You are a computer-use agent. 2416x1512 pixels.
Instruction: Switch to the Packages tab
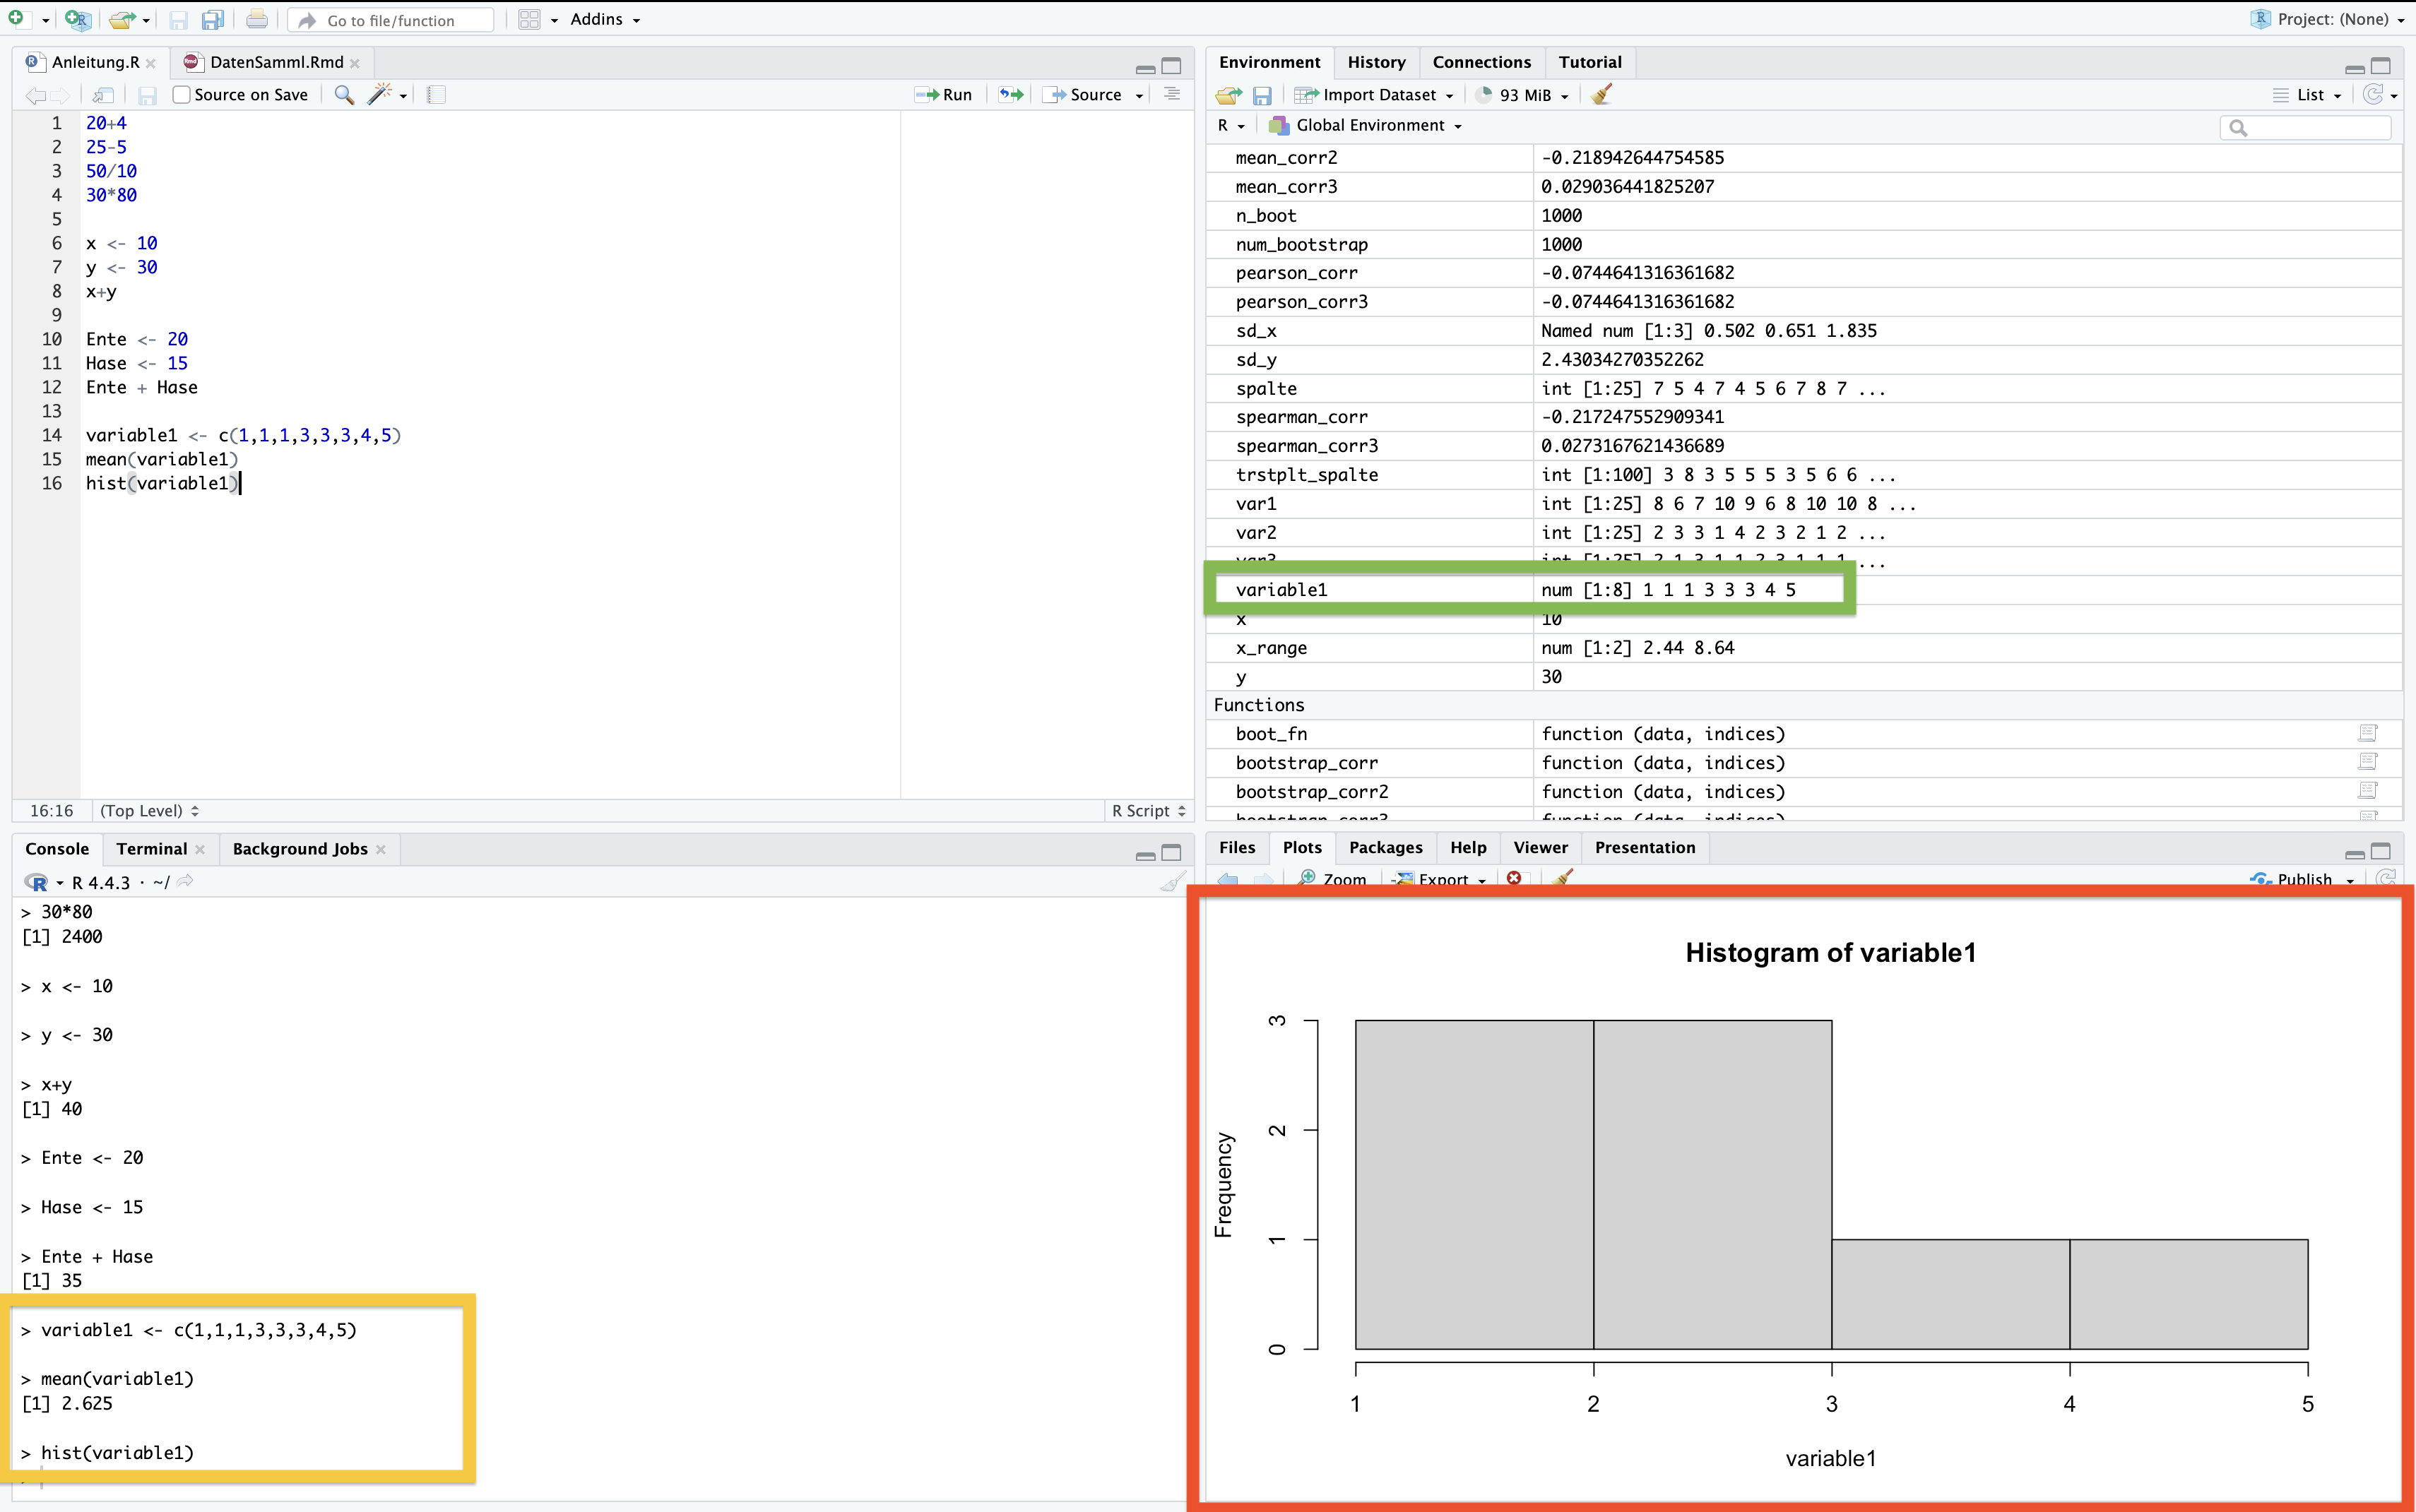[1385, 847]
